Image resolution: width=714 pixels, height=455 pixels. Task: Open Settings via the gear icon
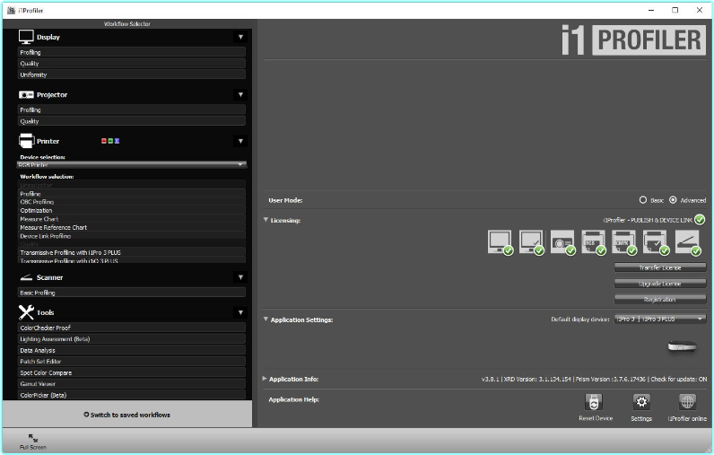point(641,402)
